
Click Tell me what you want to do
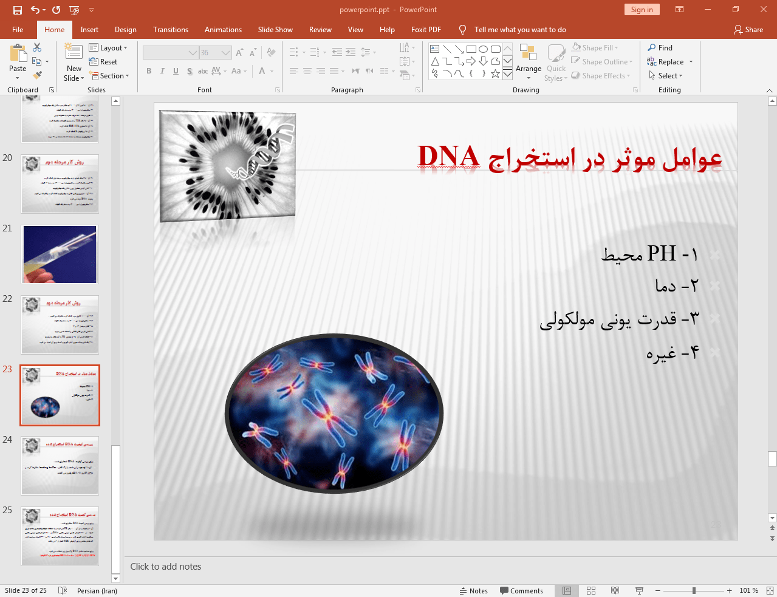(520, 29)
